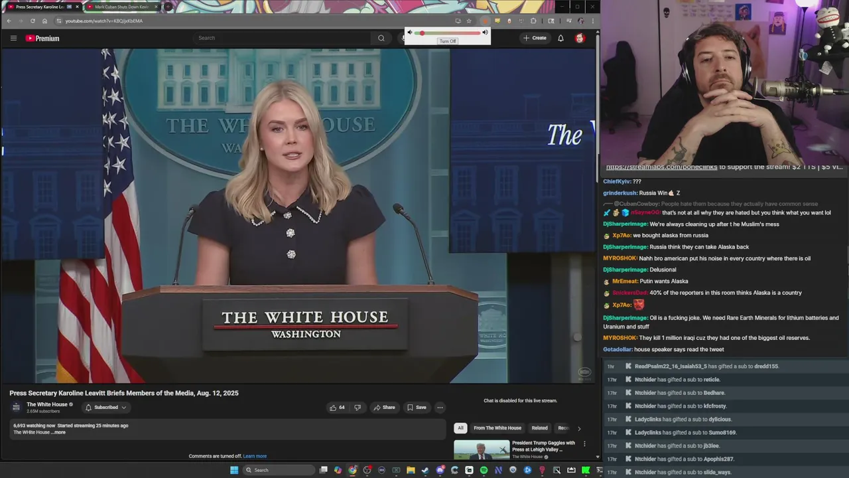
Task: Select the Related filter chip
Action: click(539, 428)
